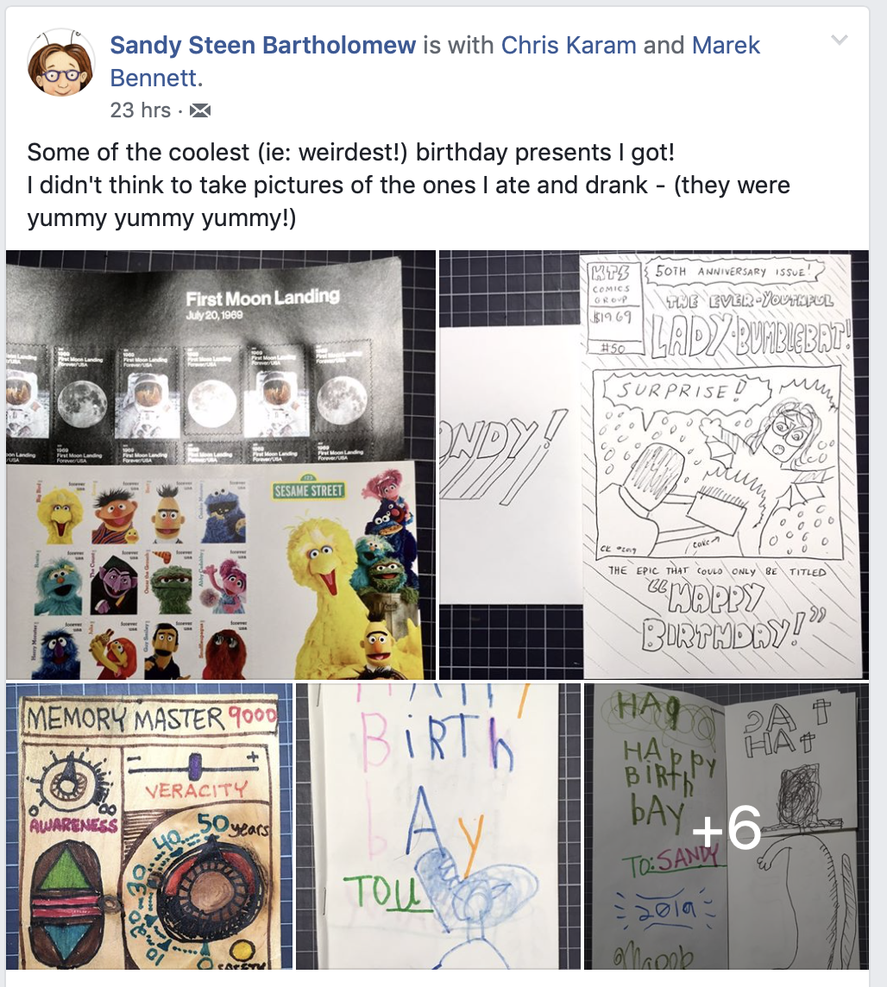Open the colorful crayon Birthday drawing photo
The image size is (887, 987).
(x=438, y=826)
